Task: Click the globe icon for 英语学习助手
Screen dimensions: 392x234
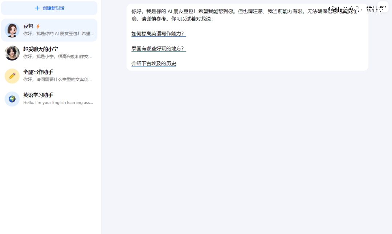Action: (x=12, y=99)
